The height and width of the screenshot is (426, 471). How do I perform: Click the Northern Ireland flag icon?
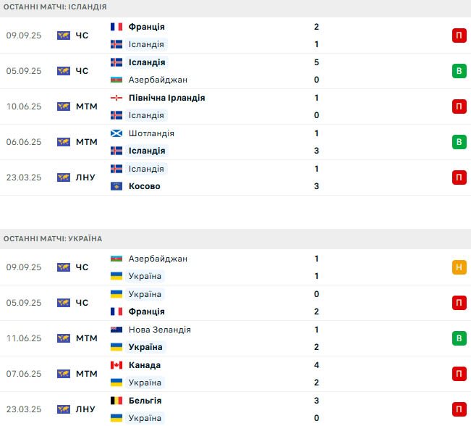(x=116, y=98)
